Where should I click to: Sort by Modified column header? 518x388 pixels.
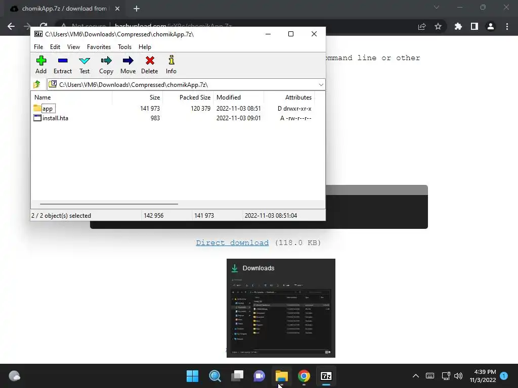point(239,98)
